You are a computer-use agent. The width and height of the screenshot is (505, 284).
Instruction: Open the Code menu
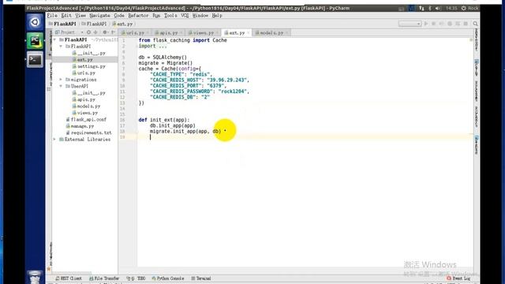[119, 16]
